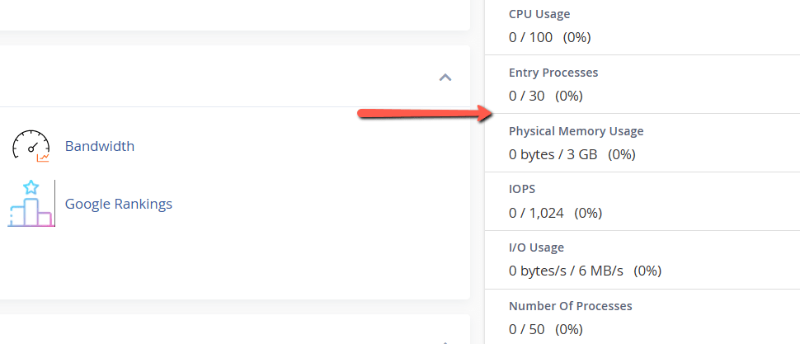Click the Bandwidth speedometer icon

31,146
